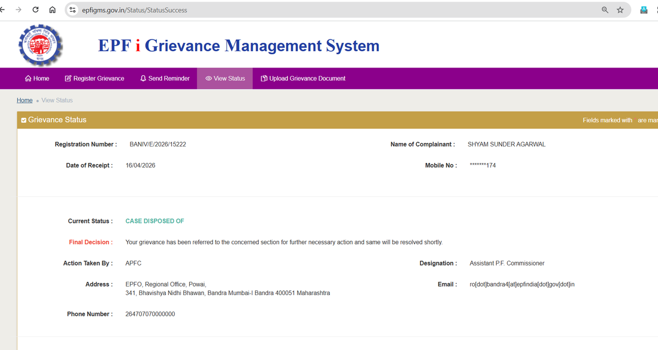Click the Assistant P.F. Commissioner designation
This screenshot has height=350, width=658.
click(507, 263)
